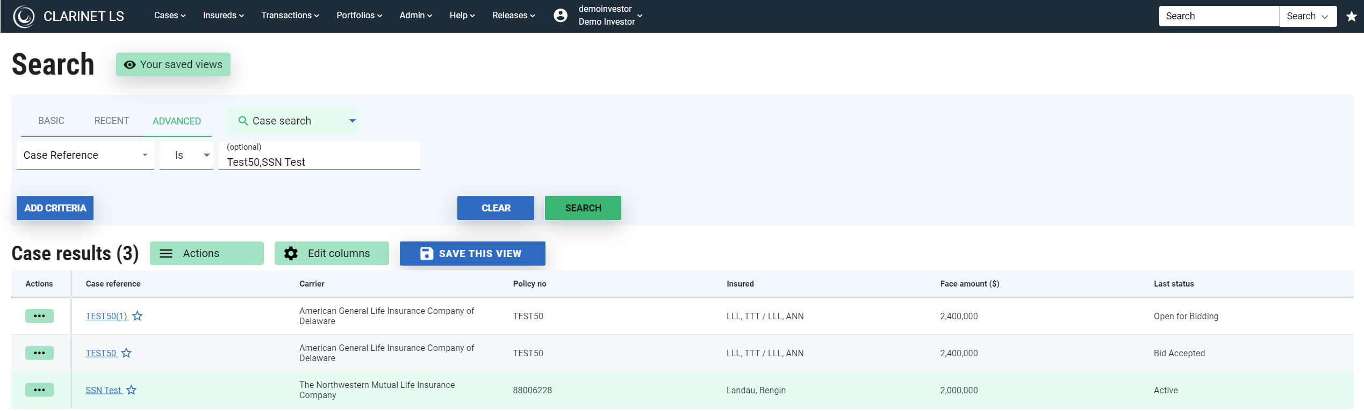Expand the navbar Search type dropdown
The width and height of the screenshot is (1364, 411).
pos(1308,16)
